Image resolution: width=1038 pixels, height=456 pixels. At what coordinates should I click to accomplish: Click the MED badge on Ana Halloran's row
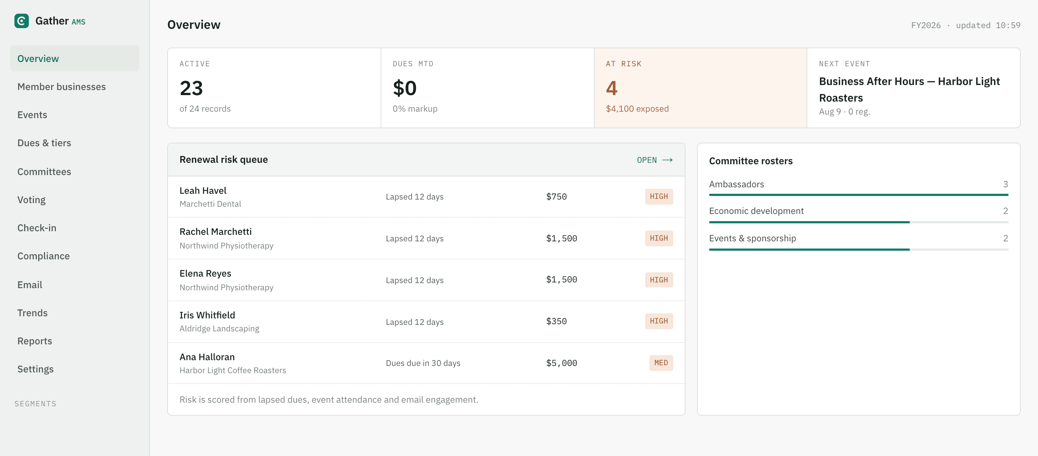661,363
